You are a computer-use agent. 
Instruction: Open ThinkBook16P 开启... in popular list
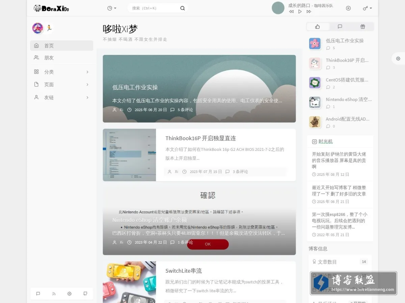[x=347, y=60]
